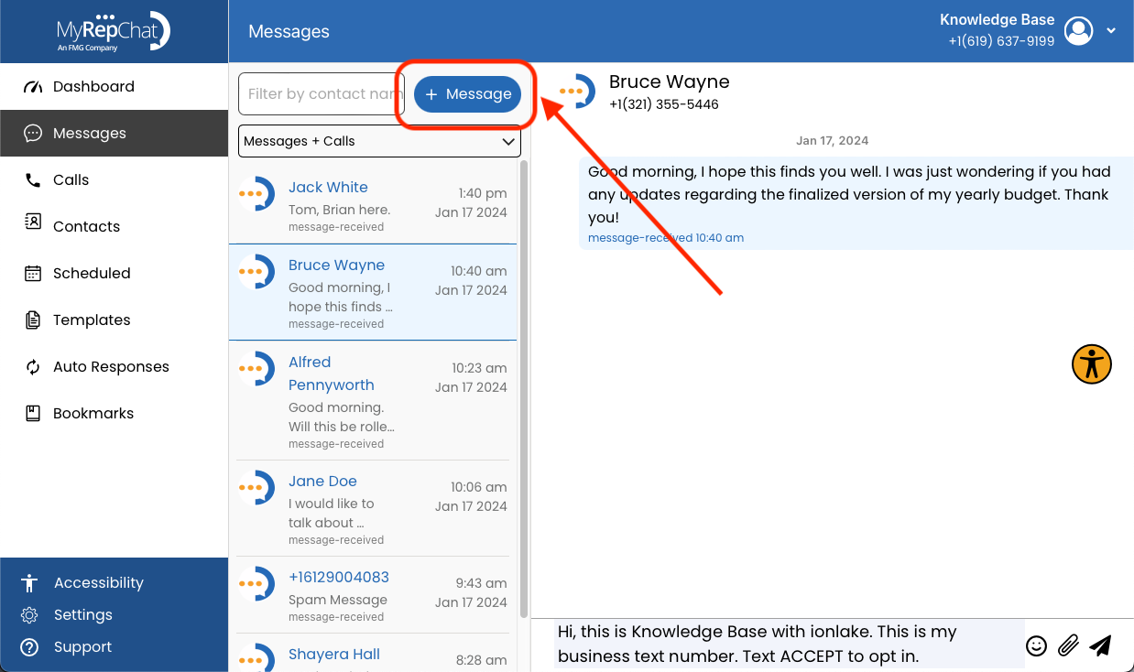Open Settings from the lower sidebar
Image resolution: width=1134 pixels, height=672 pixels.
coord(84,614)
